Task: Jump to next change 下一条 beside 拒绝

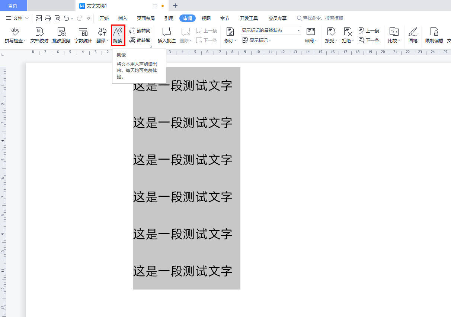Action: point(369,40)
